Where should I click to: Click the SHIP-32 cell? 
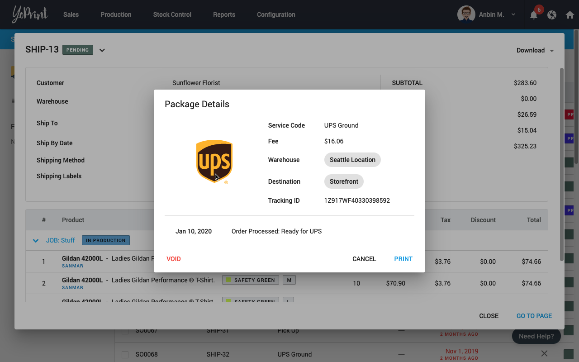tap(218, 354)
